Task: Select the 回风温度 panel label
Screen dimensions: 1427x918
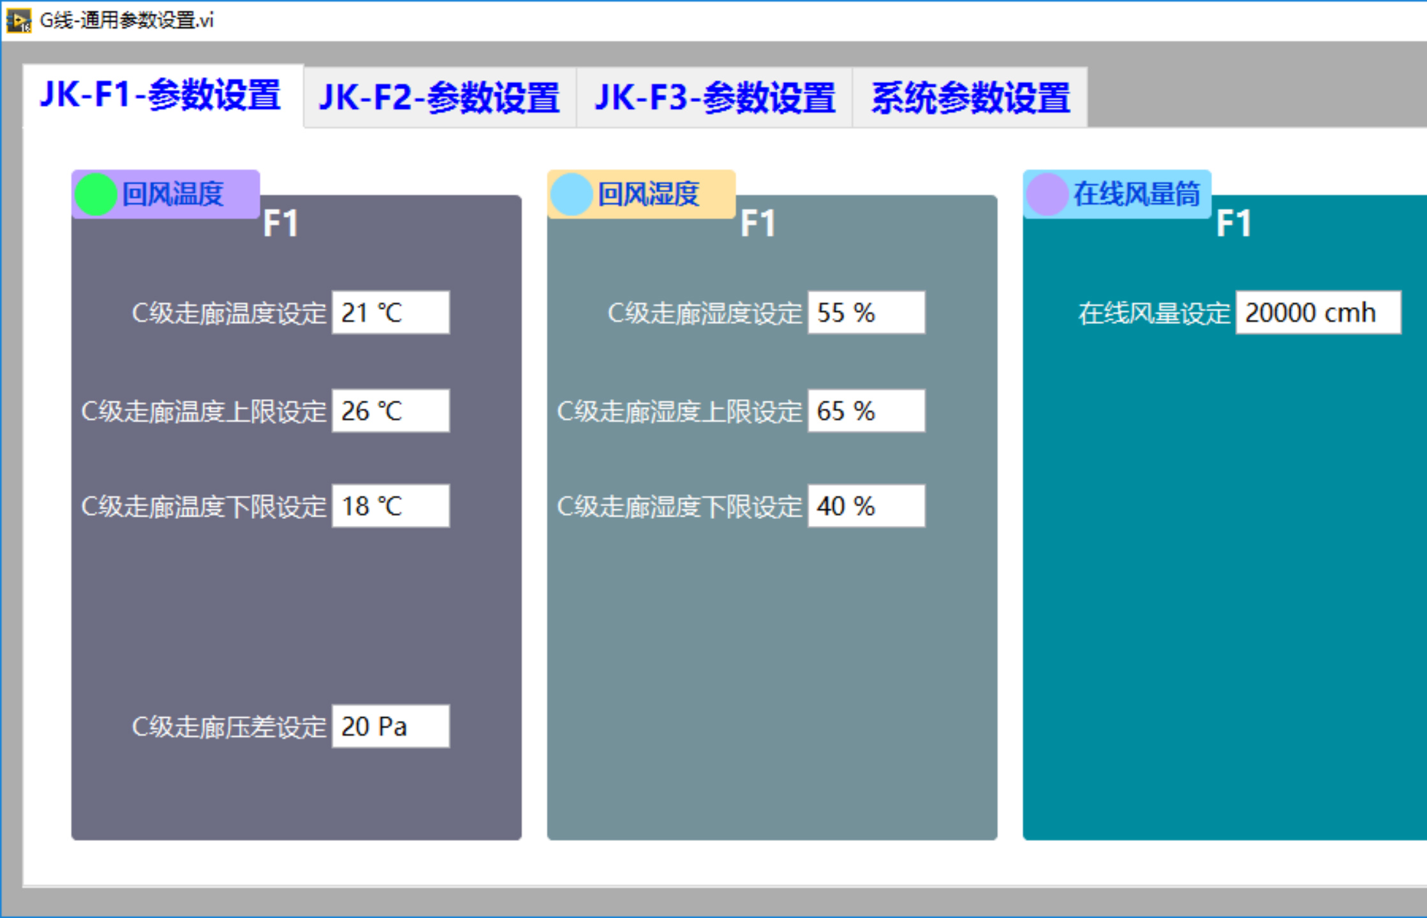Action: click(173, 194)
